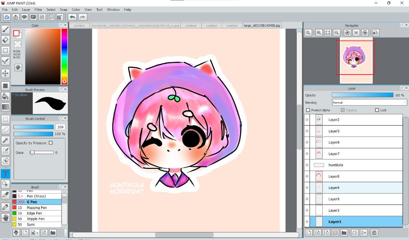Select the Eyedropper tool
This screenshot has width=409, height=240.
pyautogui.click(x=6, y=207)
